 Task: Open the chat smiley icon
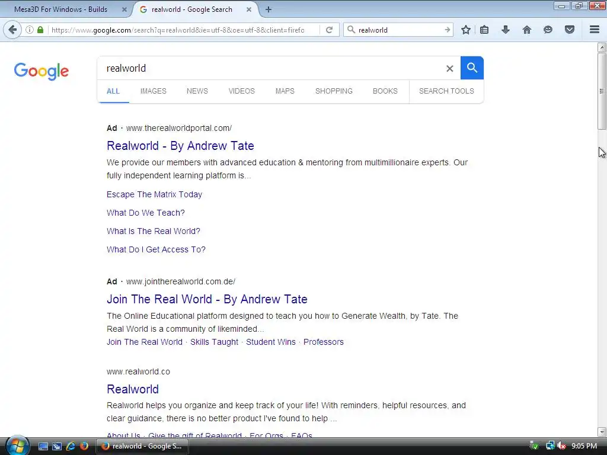pos(548,30)
